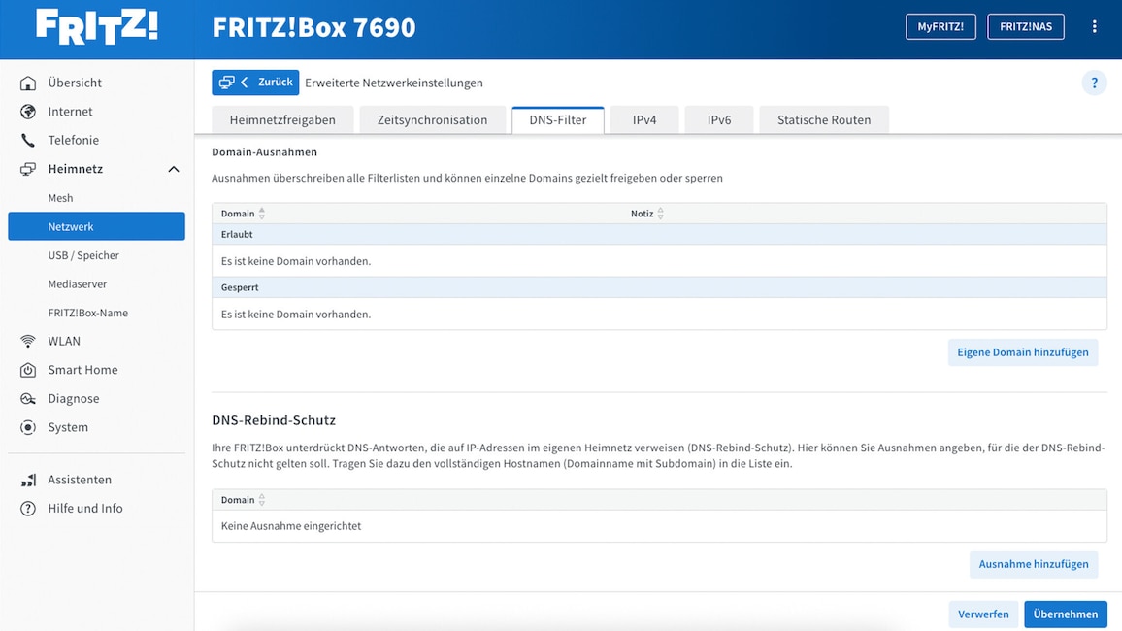Open the IPv4 tab
Screen dimensions: 1122x631
tap(644, 120)
